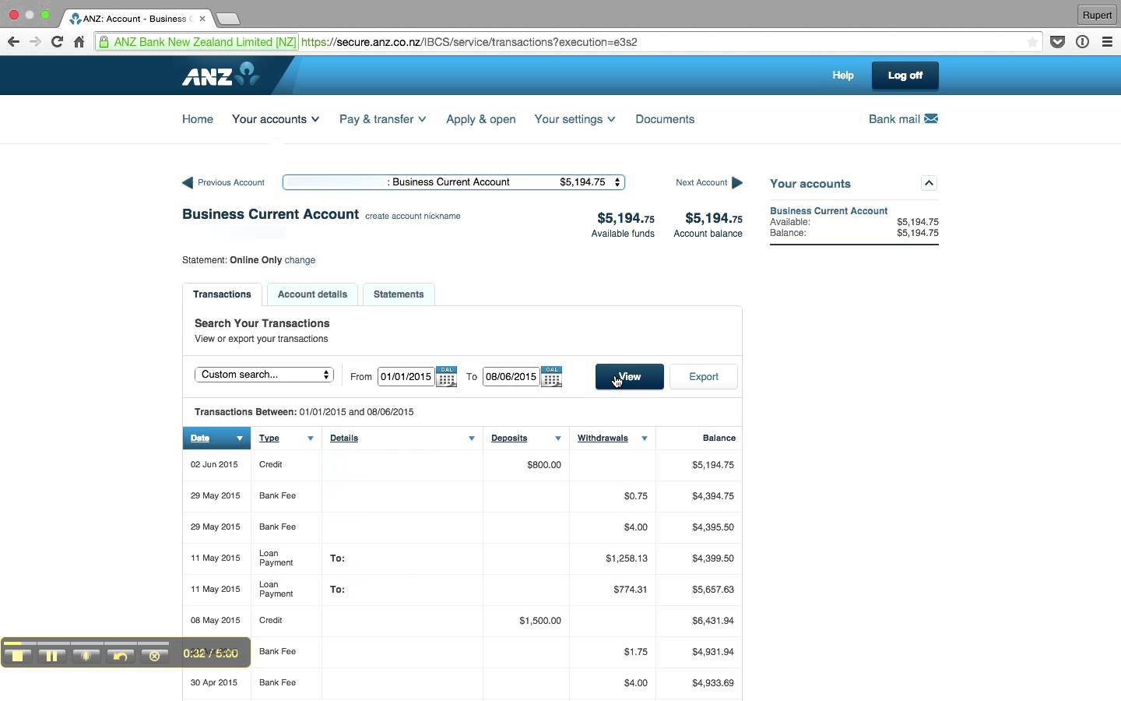Viewport: 1121px width, 701px height.
Task: Open the Withdrawals column filter dropdown
Action: coord(645,439)
